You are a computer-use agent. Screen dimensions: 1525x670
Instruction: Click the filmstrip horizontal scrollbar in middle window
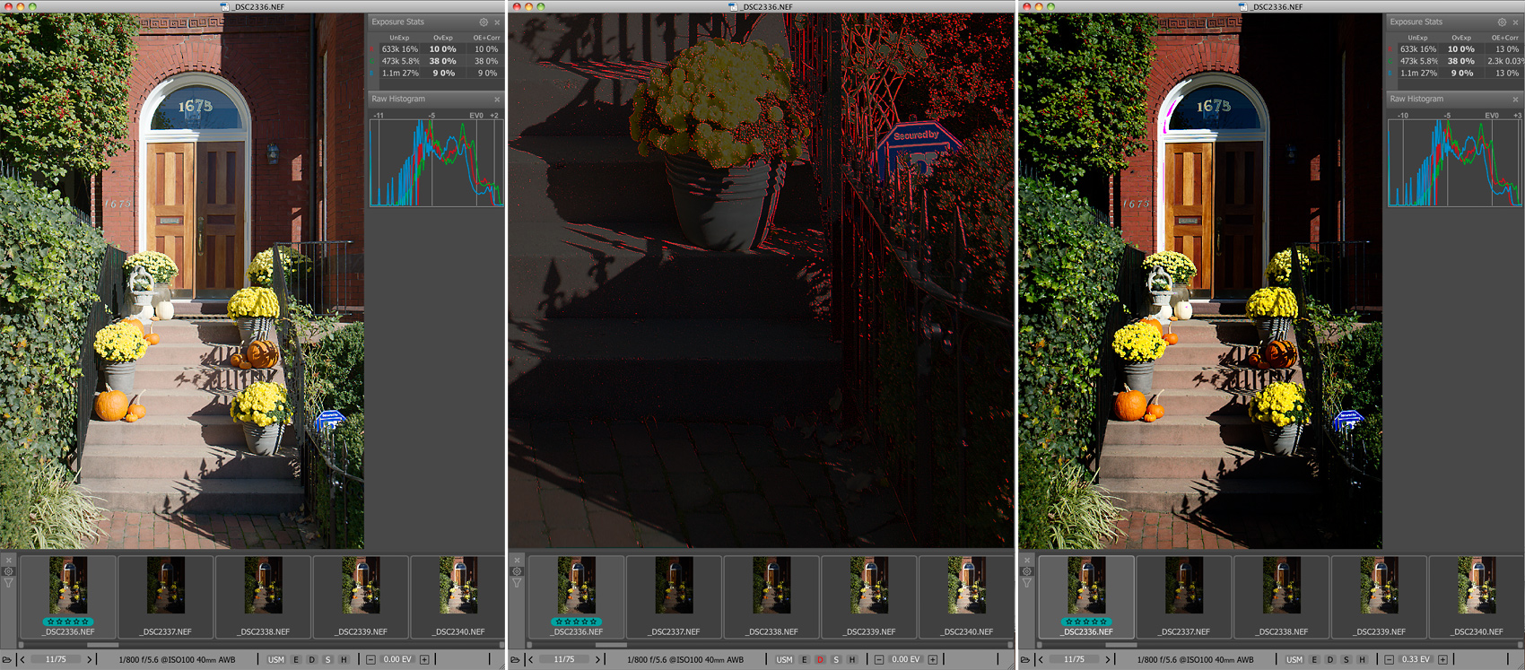[x=611, y=644]
